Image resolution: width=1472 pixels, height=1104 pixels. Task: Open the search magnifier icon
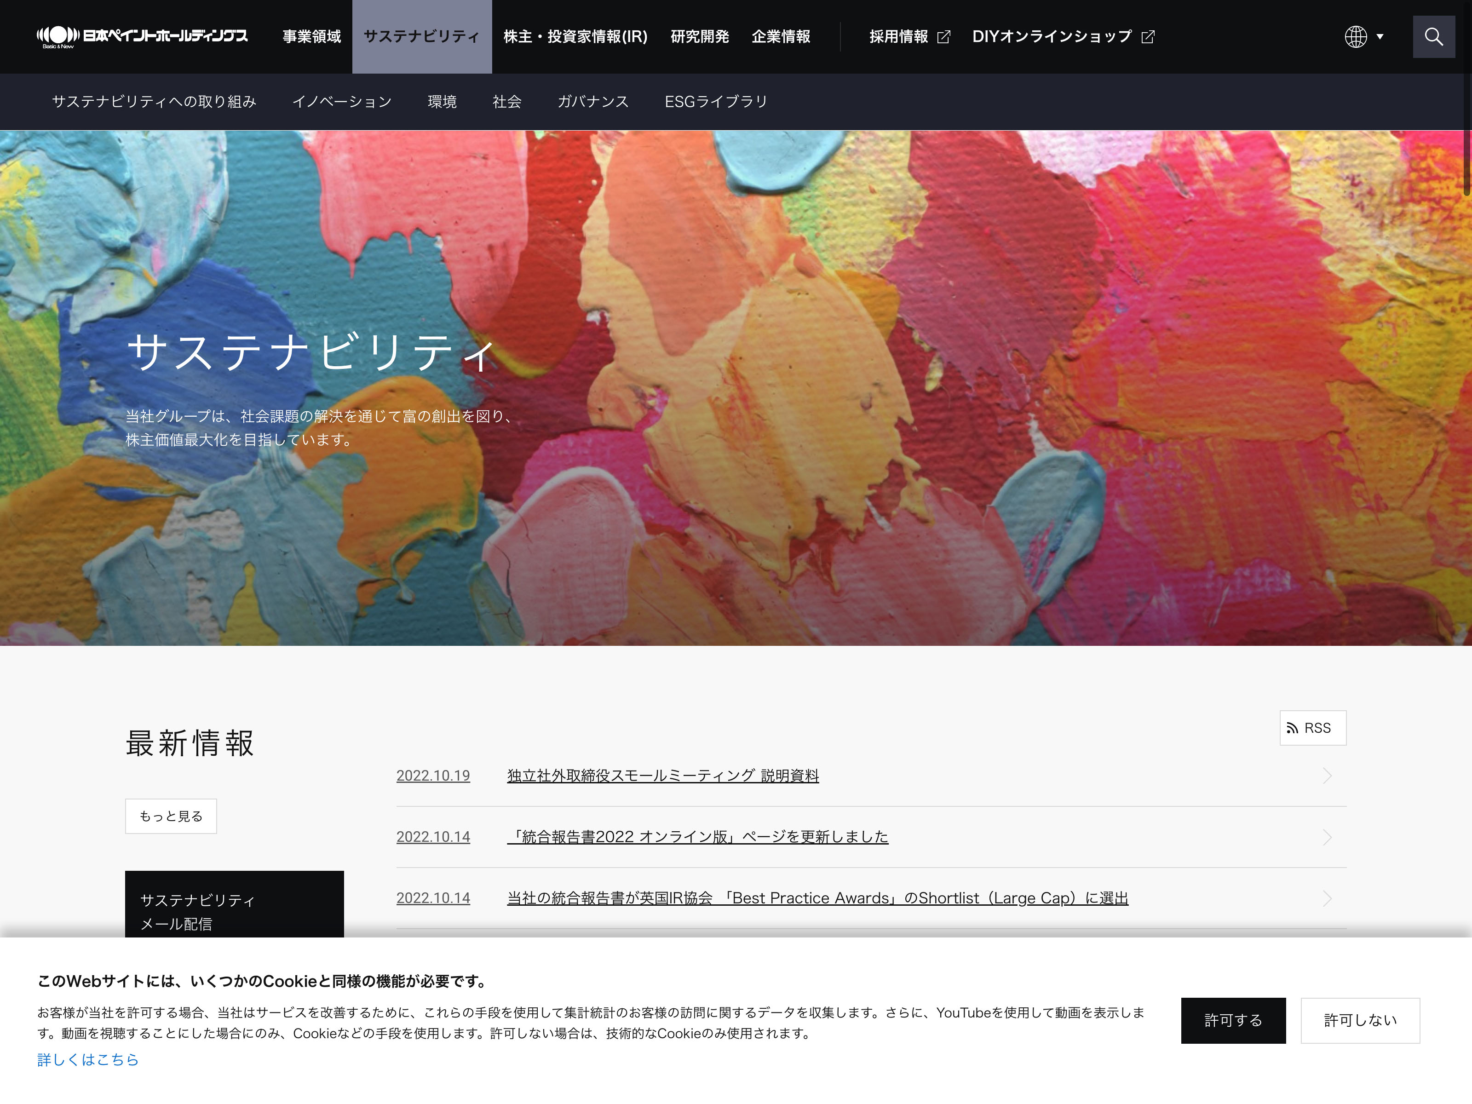point(1433,37)
